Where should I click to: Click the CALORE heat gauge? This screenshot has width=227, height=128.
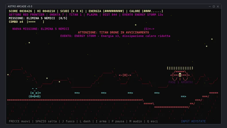[x=146, y=11]
